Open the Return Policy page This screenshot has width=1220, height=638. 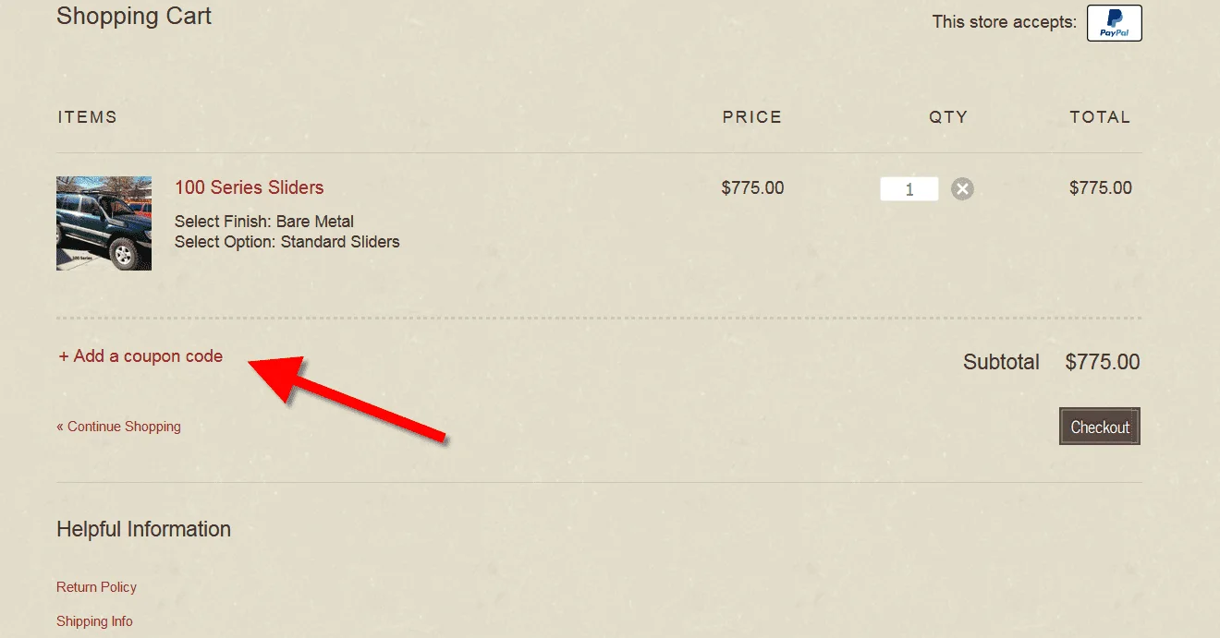click(96, 587)
